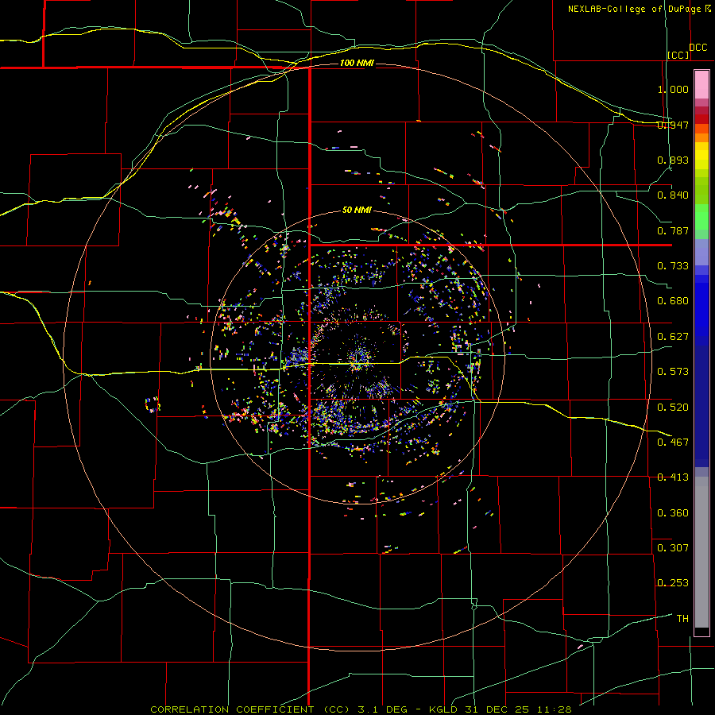Viewport: 715px width, 715px height.
Task: Click the 0.413 scale value
Action: point(673,477)
